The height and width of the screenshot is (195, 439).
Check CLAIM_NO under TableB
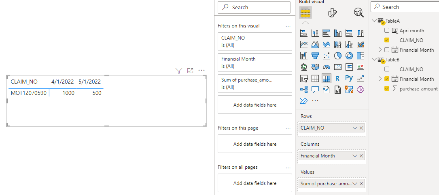click(x=387, y=69)
